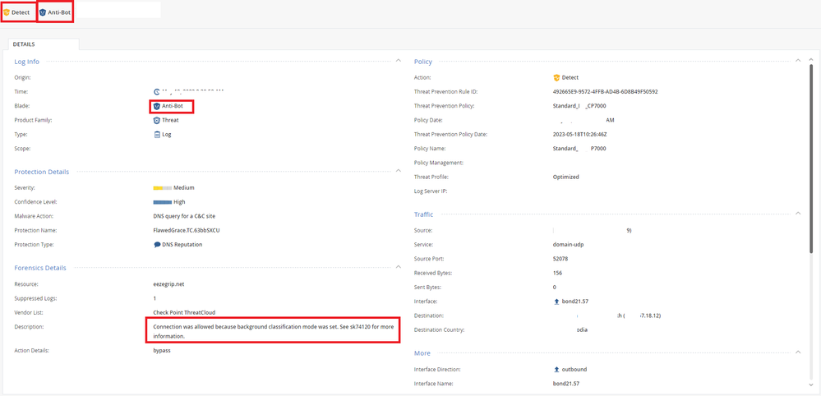Click the outbound interface direction icon

click(x=556, y=370)
